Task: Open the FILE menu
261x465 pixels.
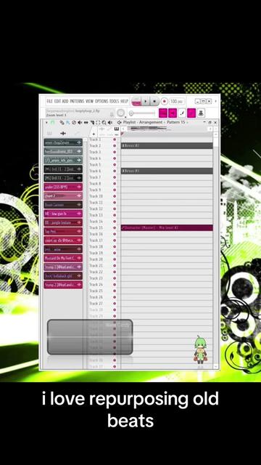Action: coord(50,101)
